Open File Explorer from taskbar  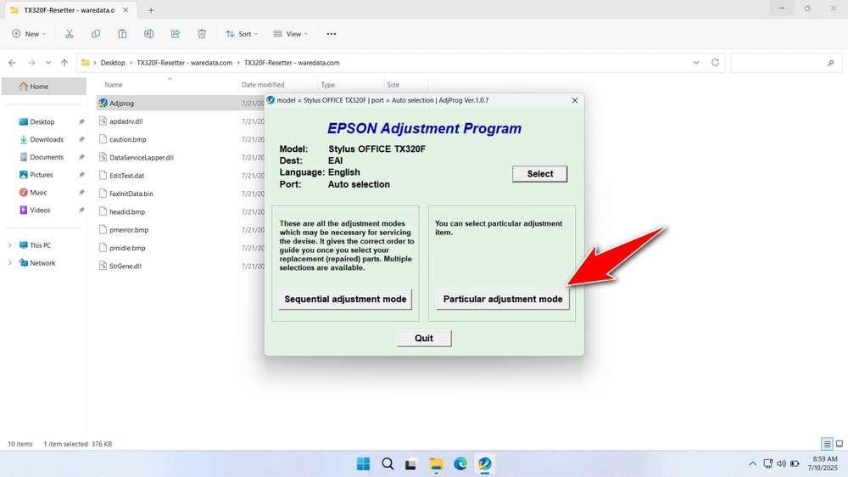click(x=436, y=463)
